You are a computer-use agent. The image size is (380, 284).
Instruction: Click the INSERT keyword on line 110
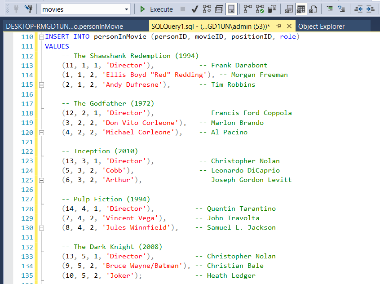click(57, 36)
